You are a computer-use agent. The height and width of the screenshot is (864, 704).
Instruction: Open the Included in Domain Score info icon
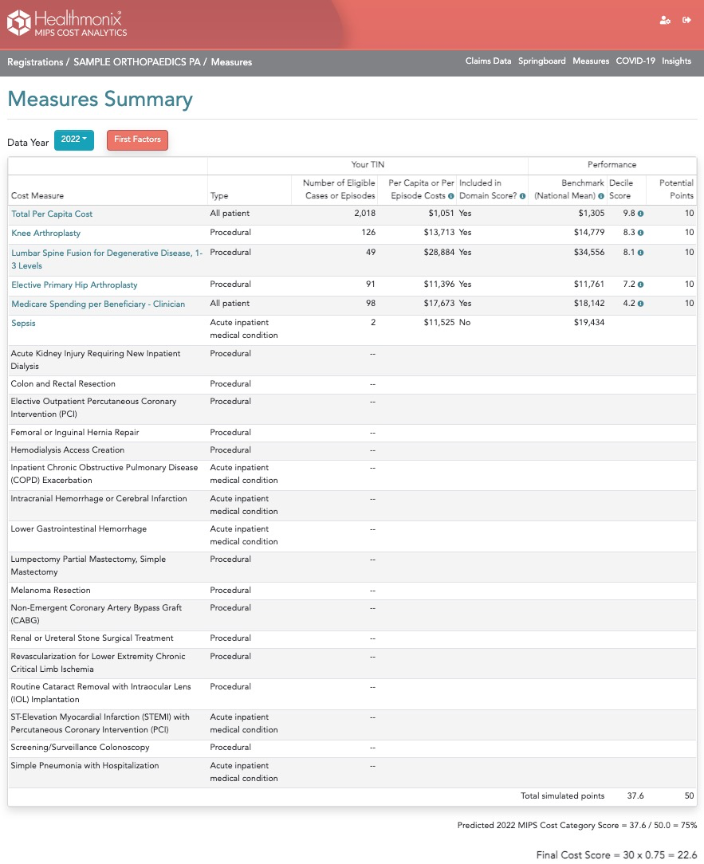click(523, 195)
